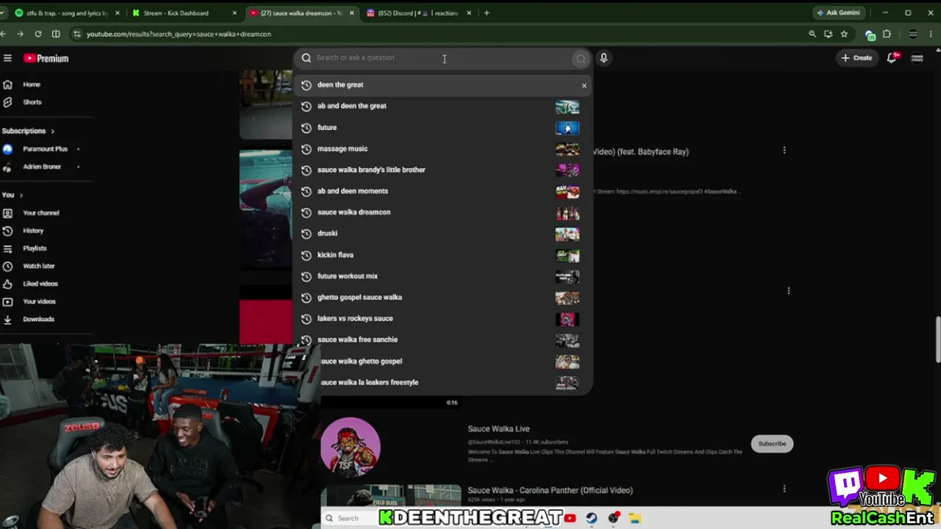
Task: Open Steam from the taskbar
Action: point(592,518)
